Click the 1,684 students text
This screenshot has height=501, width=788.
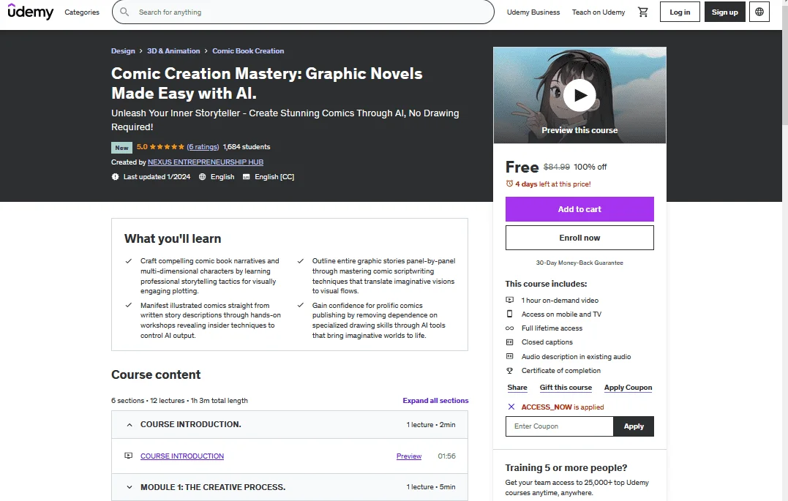tap(247, 147)
